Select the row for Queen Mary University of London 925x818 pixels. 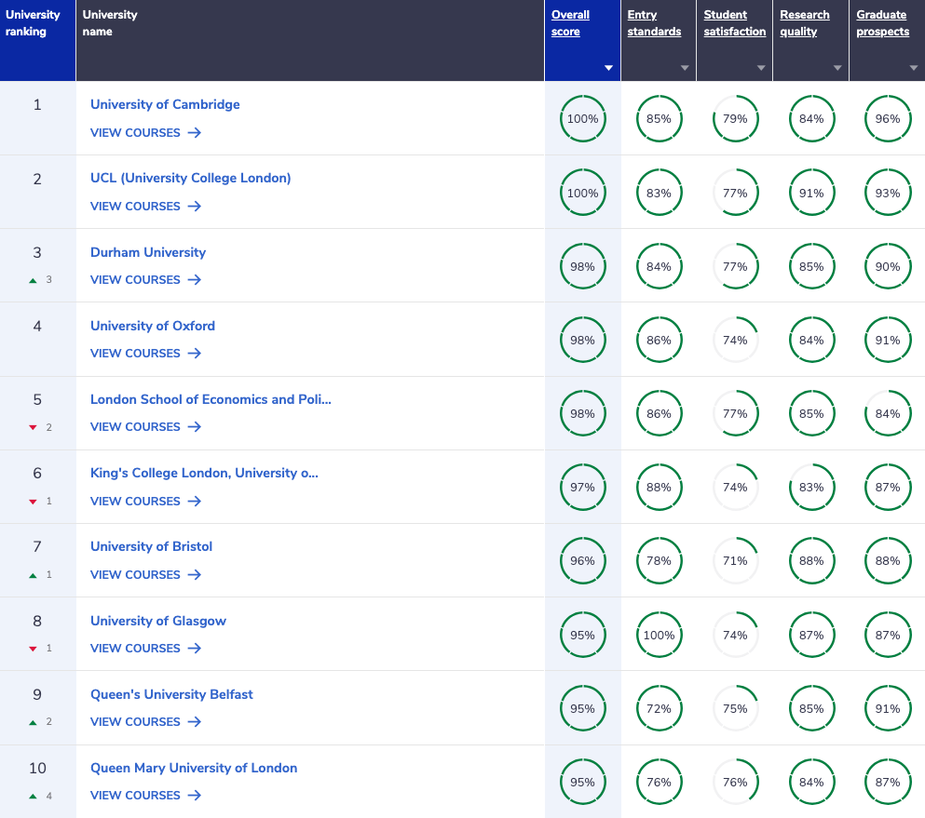194,768
